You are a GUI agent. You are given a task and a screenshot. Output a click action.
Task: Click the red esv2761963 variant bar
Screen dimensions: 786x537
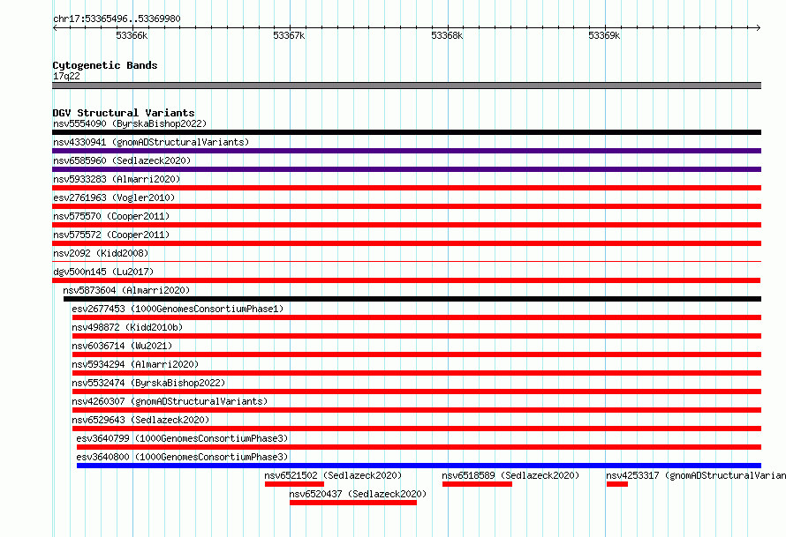[406, 206]
